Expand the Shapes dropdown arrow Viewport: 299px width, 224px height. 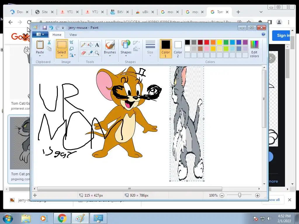126,56
